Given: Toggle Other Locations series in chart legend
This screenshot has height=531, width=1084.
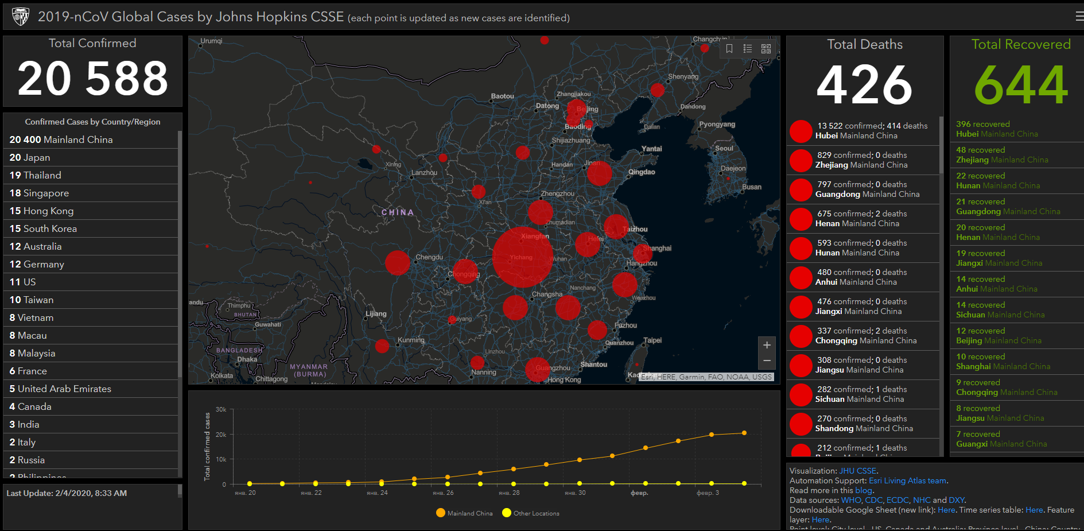Looking at the screenshot, I should tap(530, 513).
